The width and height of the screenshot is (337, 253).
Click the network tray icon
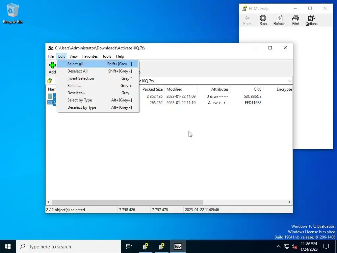tap(287, 246)
